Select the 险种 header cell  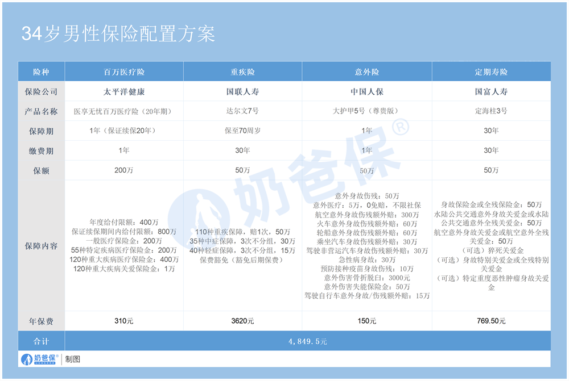[42, 72]
